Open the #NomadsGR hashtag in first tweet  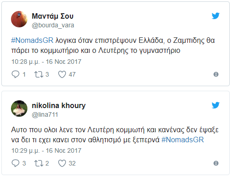pos(32,41)
